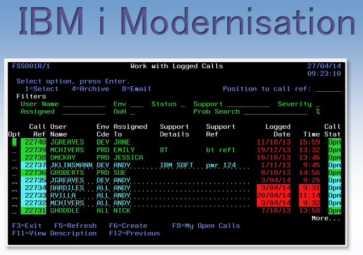Click Opn status for call 22737

coord(335,165)
